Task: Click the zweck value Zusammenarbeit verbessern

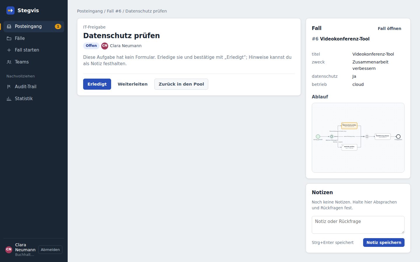Action: pos(370,65)
